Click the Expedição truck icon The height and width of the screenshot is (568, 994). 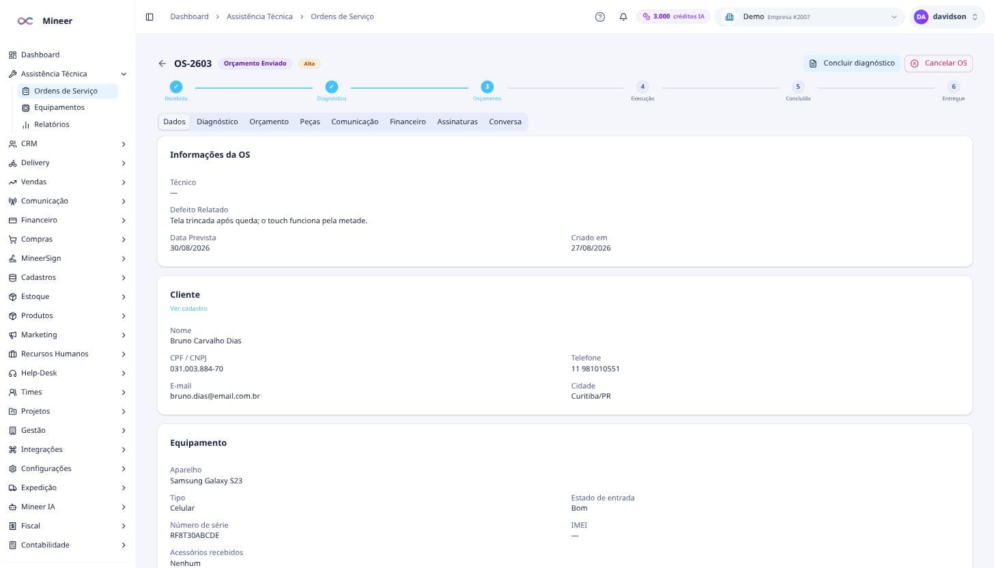pyautogui.click(x=13, y=487)
